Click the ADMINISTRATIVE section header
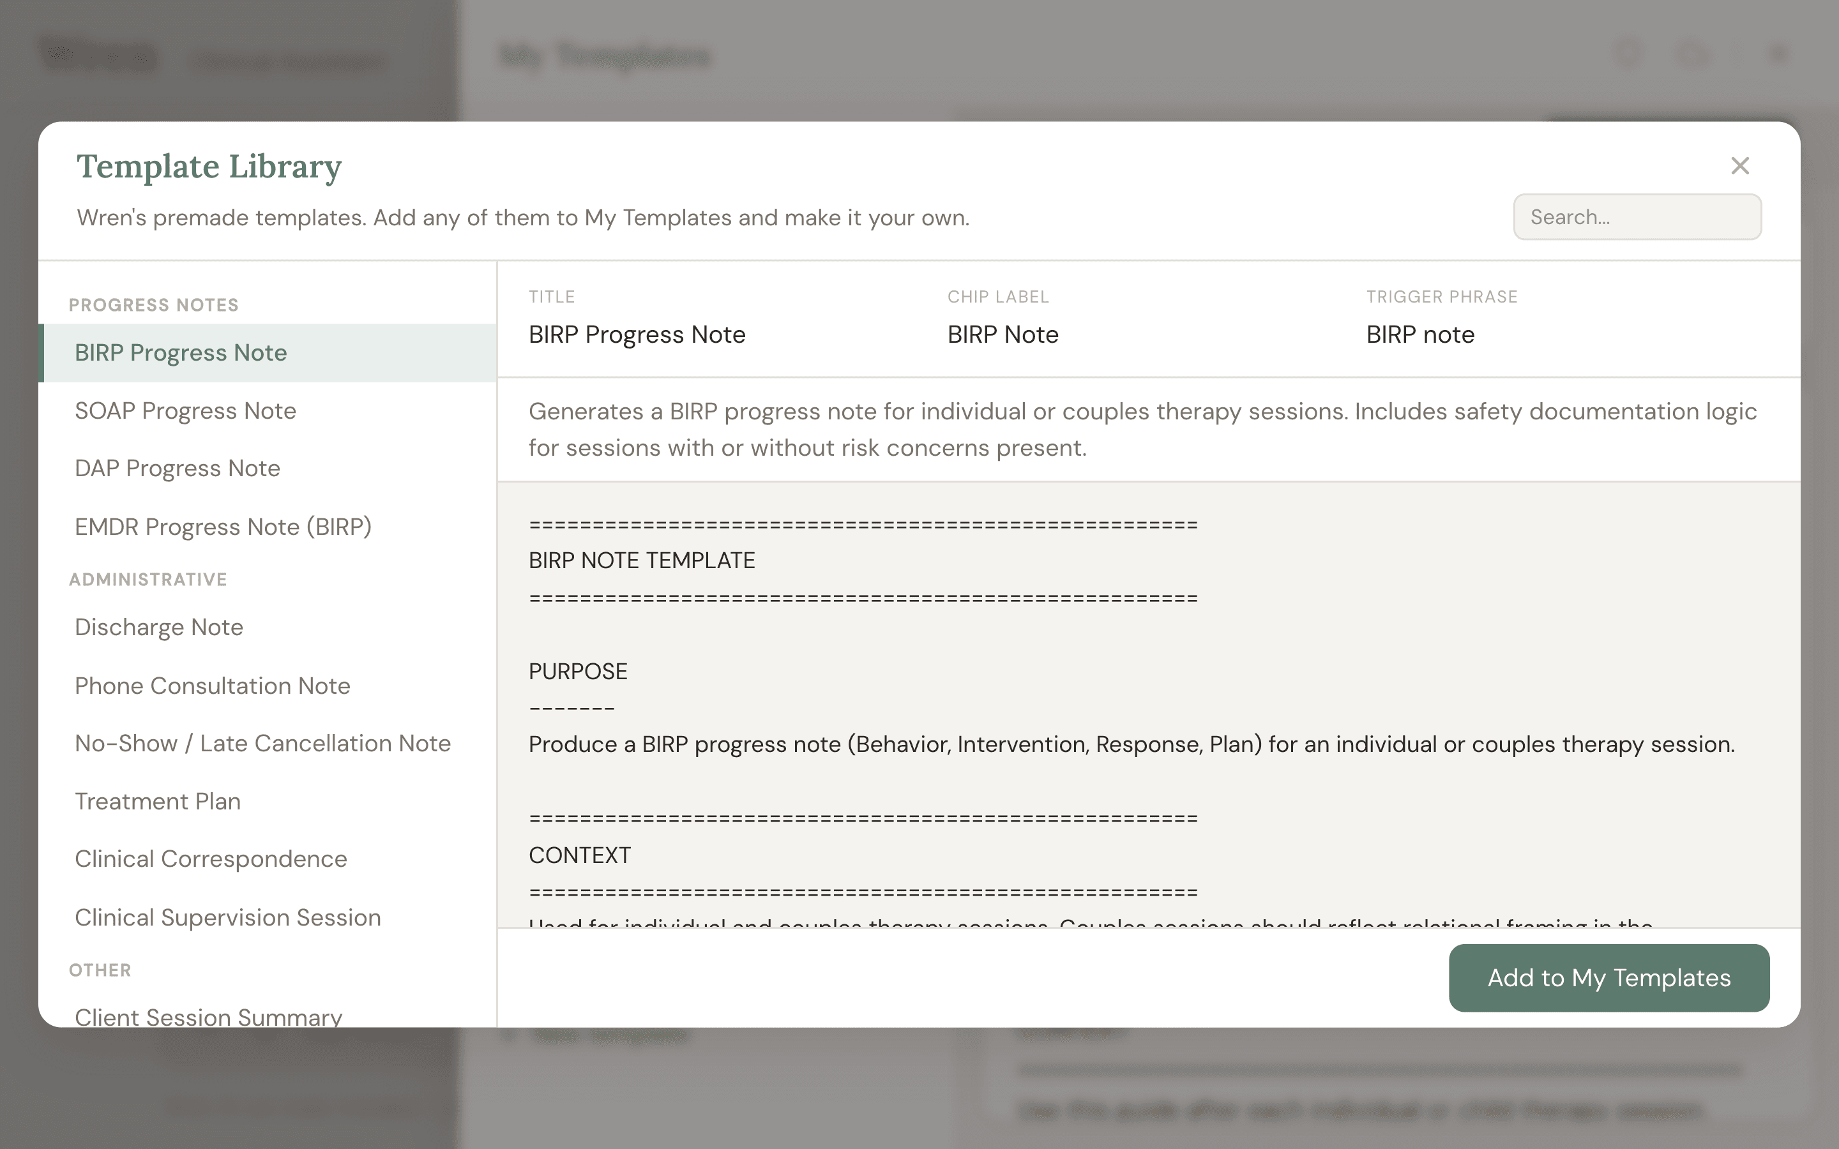The width and height of the screenshot is (1839, 1149). (148, 579)
